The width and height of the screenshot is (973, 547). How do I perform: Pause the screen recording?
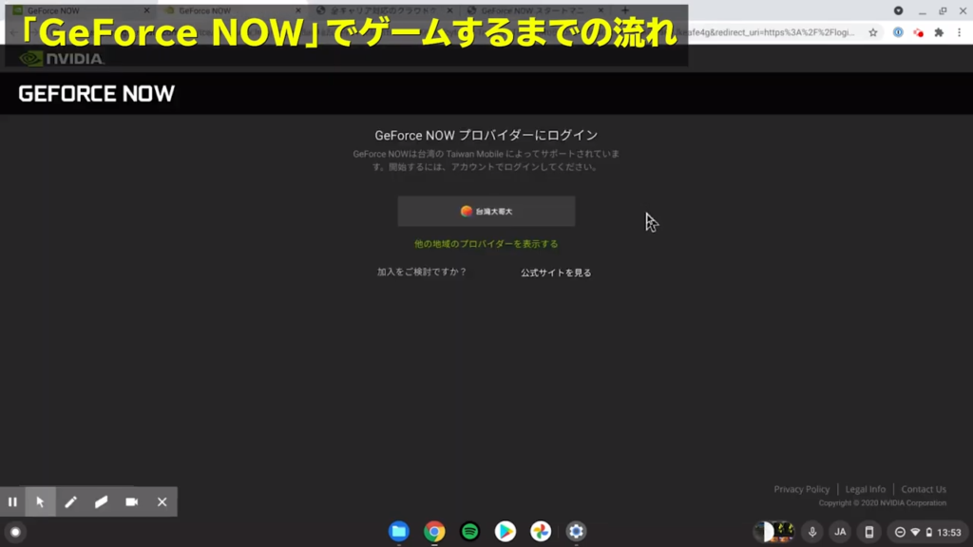[x=12, y=502]
